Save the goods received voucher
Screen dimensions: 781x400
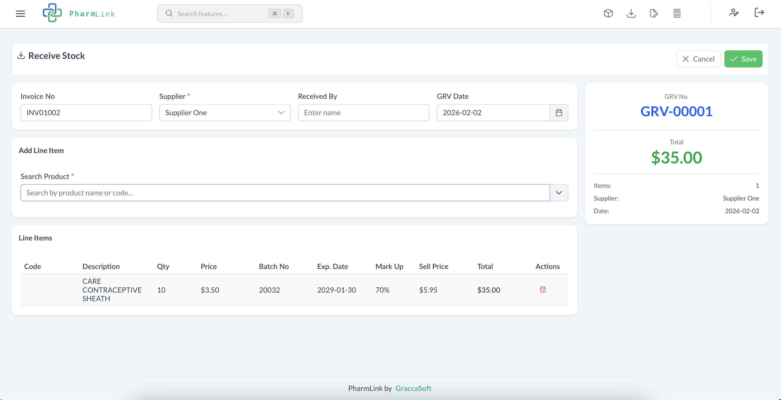point(743,59)
